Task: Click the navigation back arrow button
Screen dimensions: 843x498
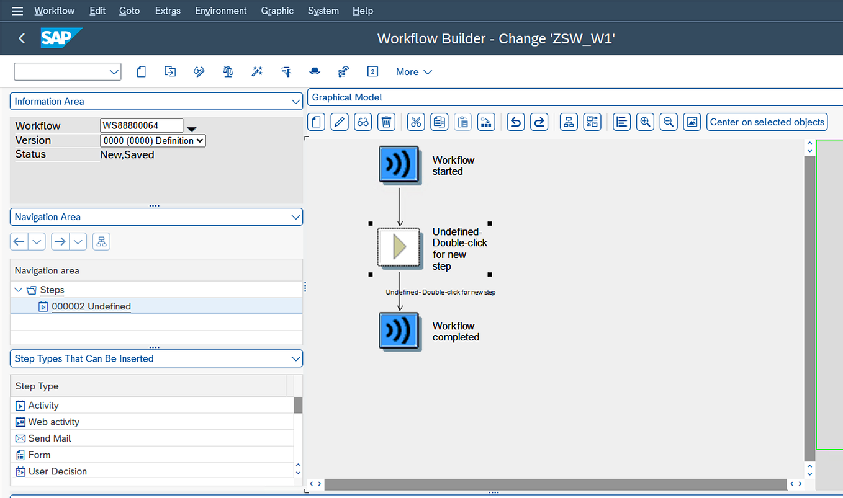Action: [x=20, y=242]
